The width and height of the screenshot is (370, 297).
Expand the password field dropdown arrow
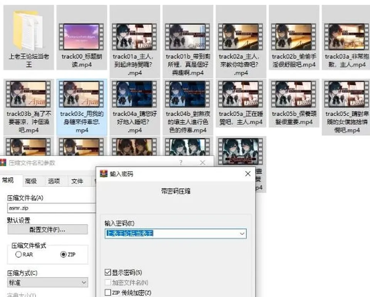[242, 233]
